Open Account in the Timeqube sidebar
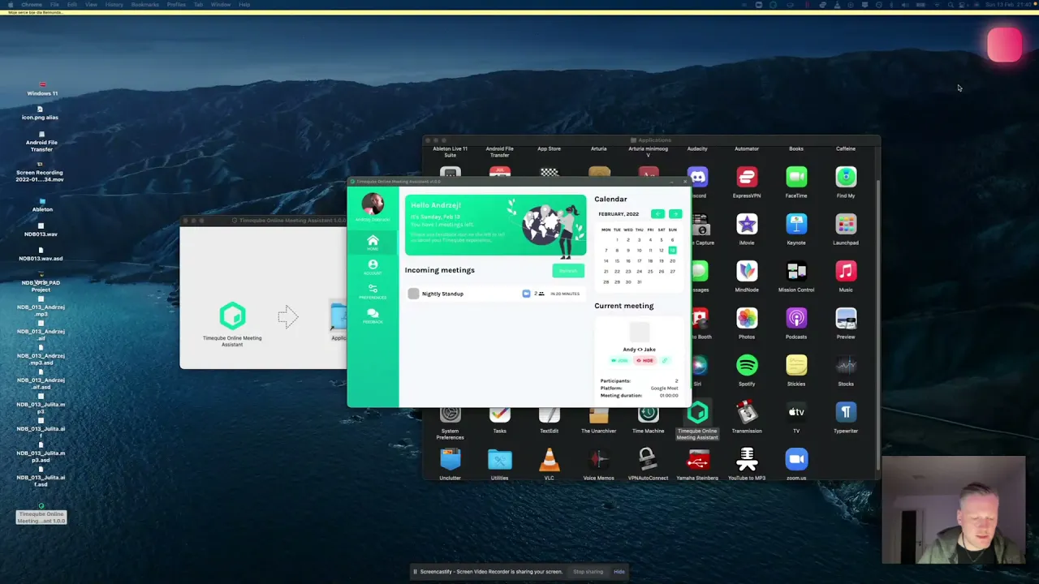This screenshot has height=584, width=1039. point(373,267)
